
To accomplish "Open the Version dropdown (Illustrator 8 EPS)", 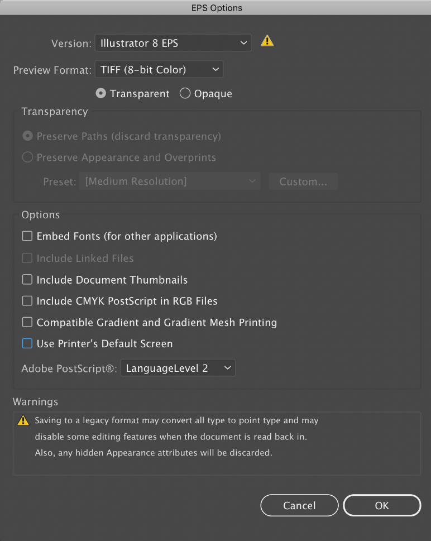I will coord(173,43).
